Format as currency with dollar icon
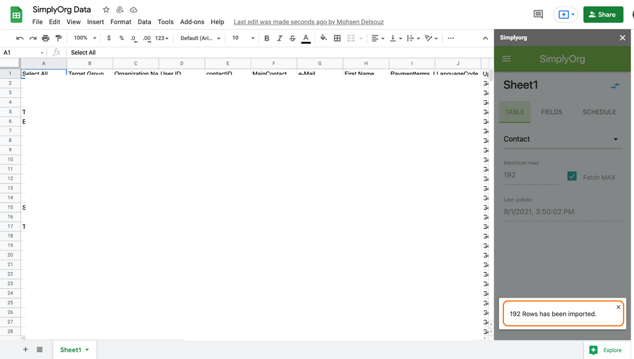 point(109,38)
